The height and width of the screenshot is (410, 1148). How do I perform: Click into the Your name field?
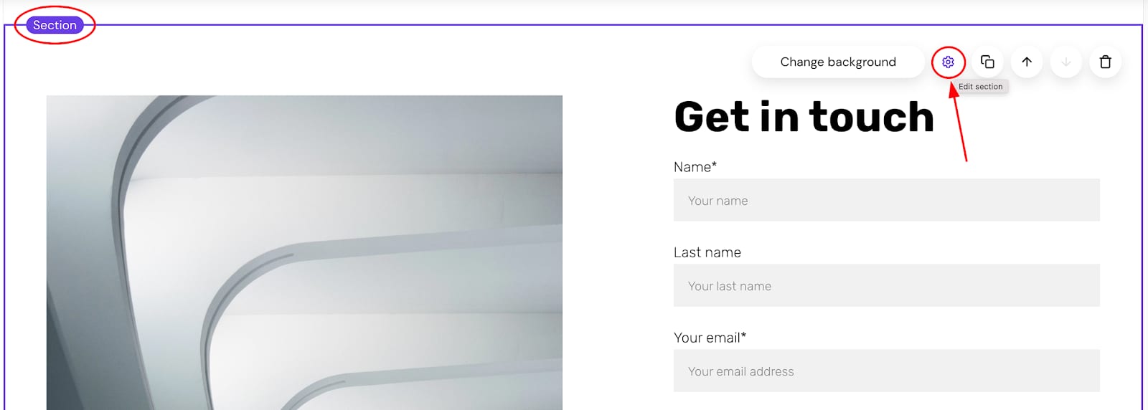(x=886, y=200)
